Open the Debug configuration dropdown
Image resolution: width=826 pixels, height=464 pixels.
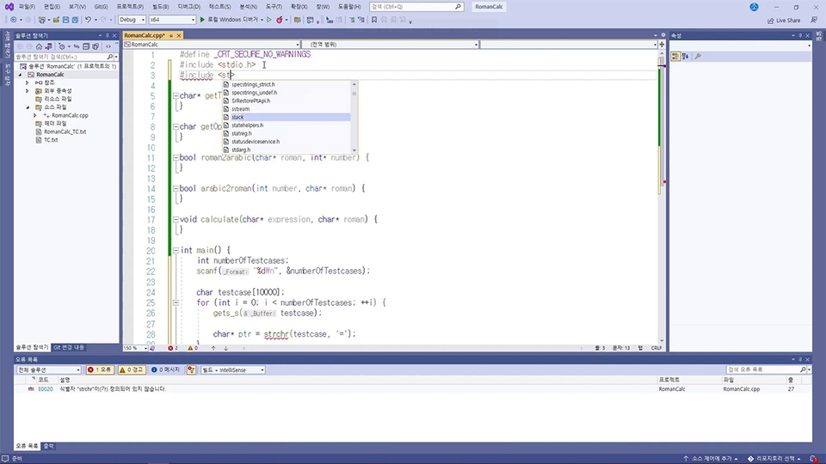132,20
